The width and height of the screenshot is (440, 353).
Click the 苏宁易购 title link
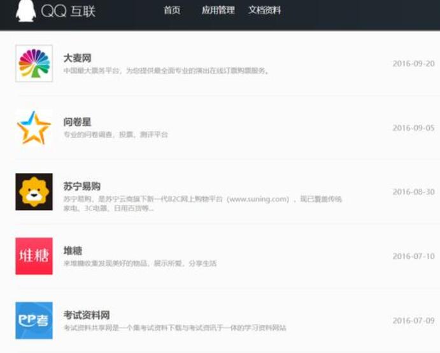tap(82, 186)
